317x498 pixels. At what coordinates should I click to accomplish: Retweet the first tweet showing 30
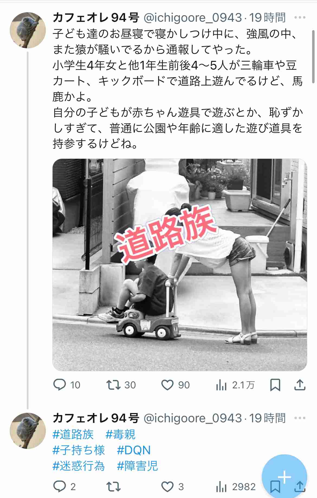pyautogui.click(x=121, y=385)
